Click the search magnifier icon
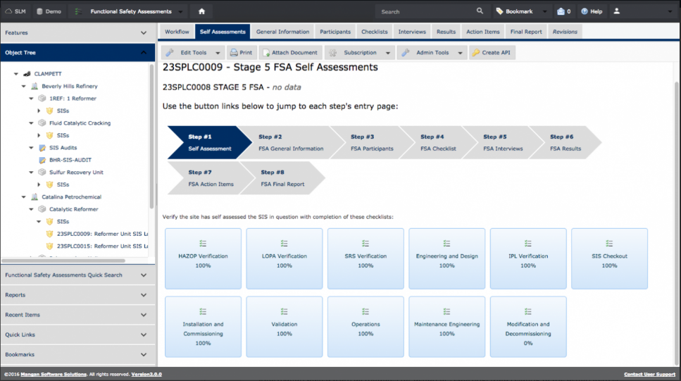Viewport: 681px width, 381px height. [x=480, y=11]
